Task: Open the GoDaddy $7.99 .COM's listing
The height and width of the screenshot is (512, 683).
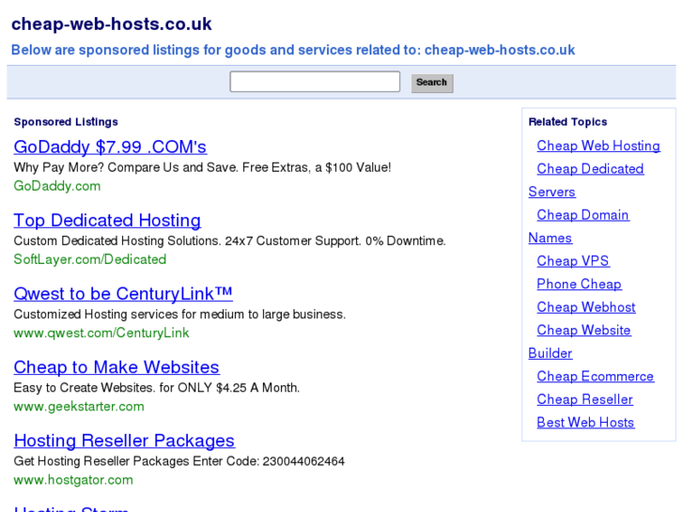Action: click(110, 147)
